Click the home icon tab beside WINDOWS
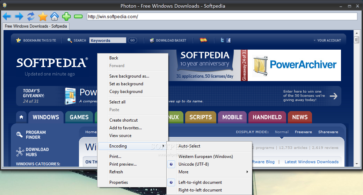Image resolution: width=363 pixels, height=195 pixels. 21,117
